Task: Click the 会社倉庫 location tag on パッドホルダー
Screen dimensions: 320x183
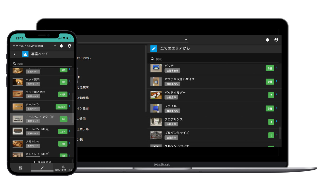Action: tap(171, 97)
